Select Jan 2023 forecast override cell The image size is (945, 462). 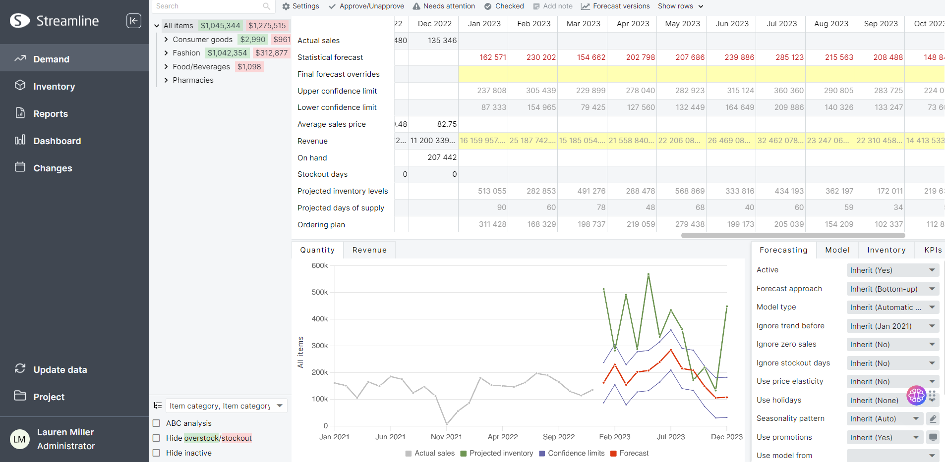point(483,74)
